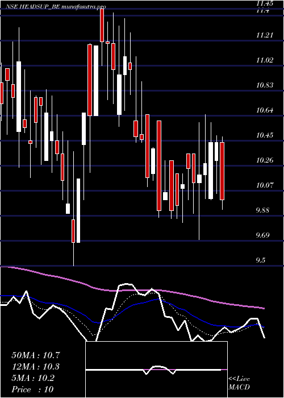This screenshot has width=284, height=398.
Task: Click the 50MA : 10.7 readout
Action: [36, 355]
